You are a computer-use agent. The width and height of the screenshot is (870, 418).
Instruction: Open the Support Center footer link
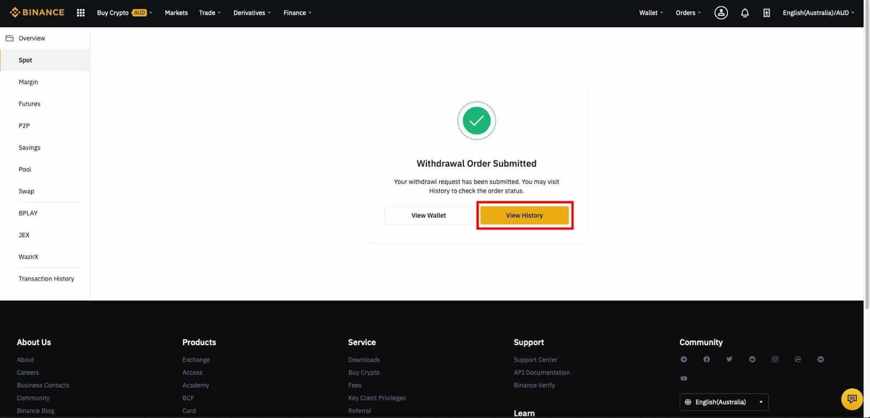click(x=536, y=359)
